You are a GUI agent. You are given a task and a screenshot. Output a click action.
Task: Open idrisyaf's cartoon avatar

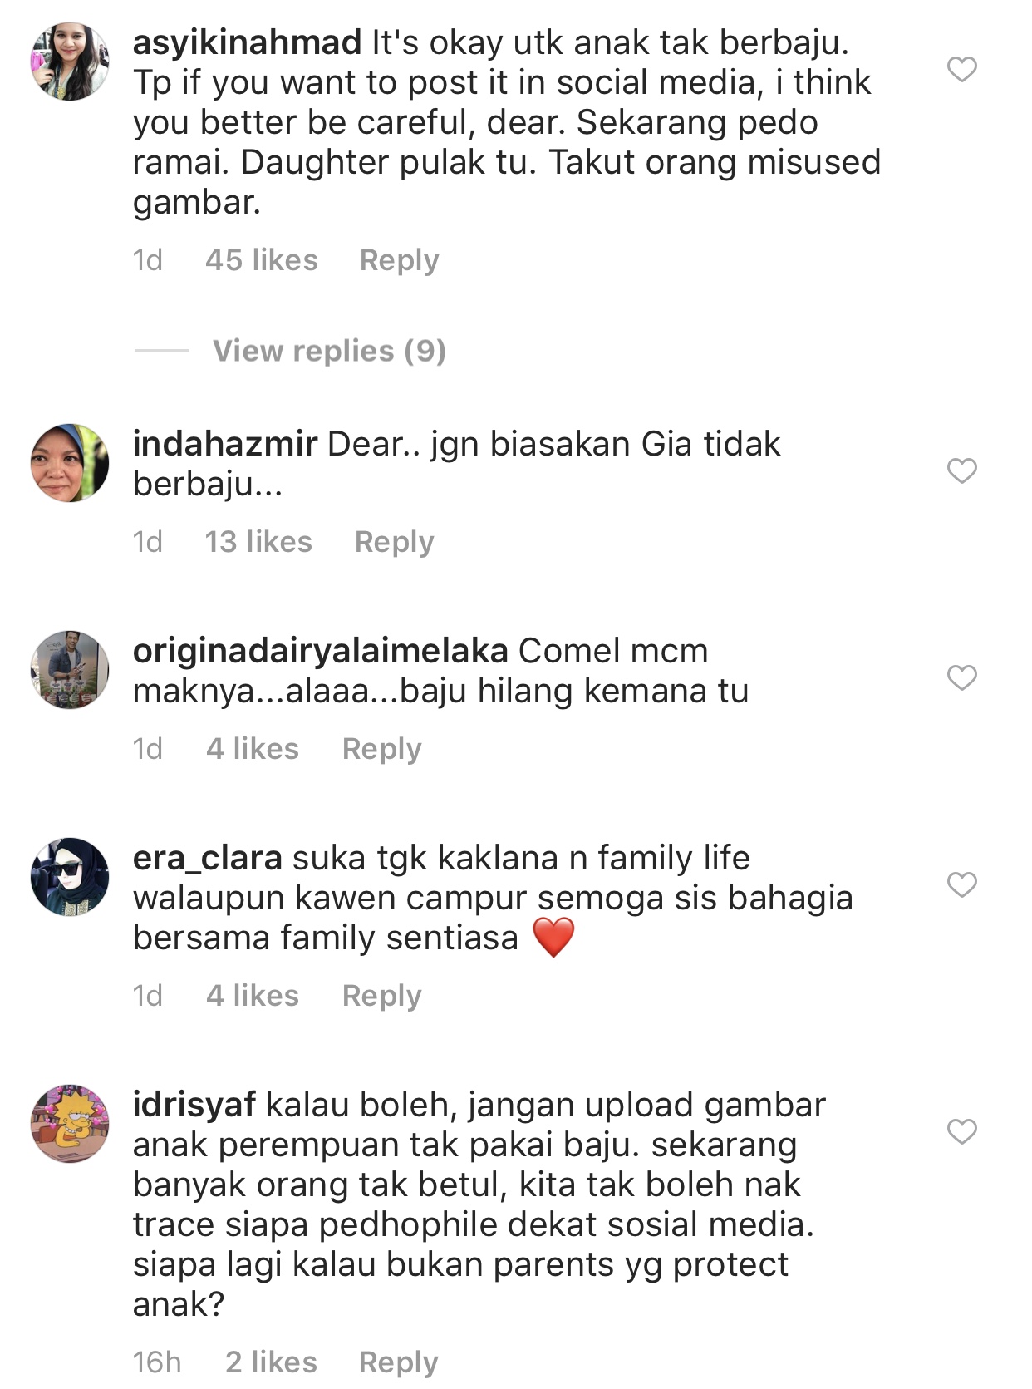(x=70, y=1124)
